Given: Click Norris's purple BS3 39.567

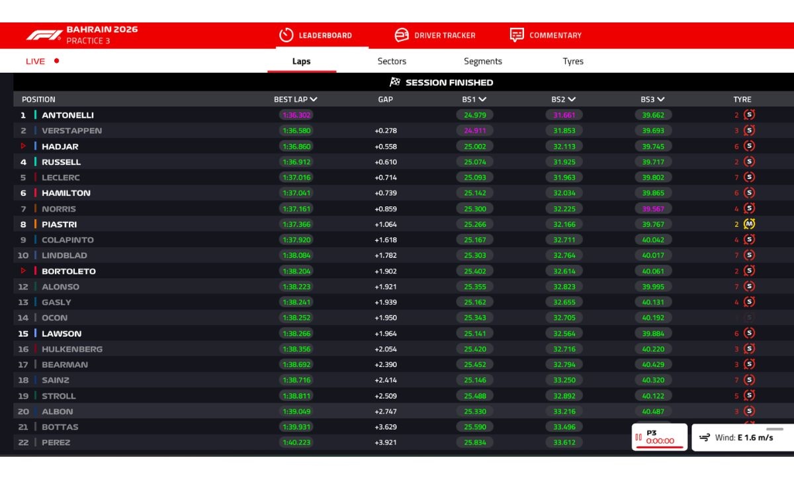Looking at the screenshot, I should (x=653, y=209).
